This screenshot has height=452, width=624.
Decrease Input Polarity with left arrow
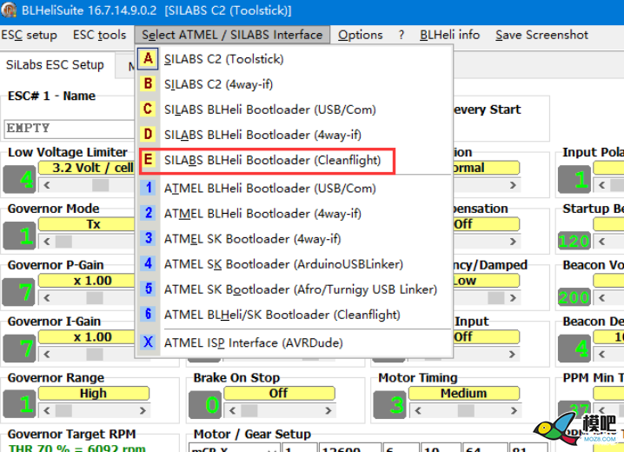click(x=601, y=185)
